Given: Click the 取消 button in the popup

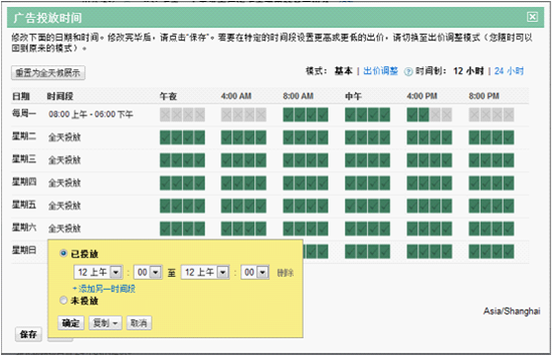Looking at the screenshot, I should point(138,322).
